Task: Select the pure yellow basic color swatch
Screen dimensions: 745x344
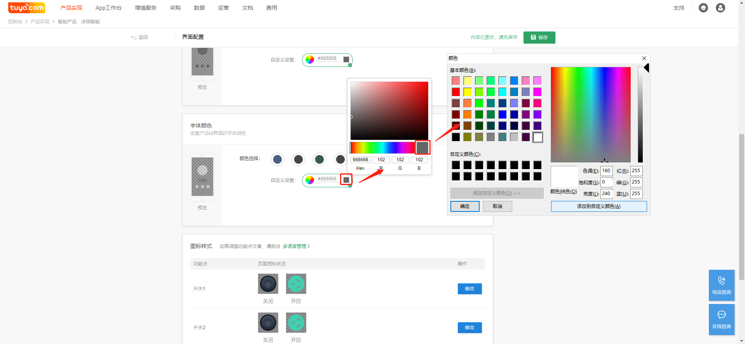Action: point(468,92)
